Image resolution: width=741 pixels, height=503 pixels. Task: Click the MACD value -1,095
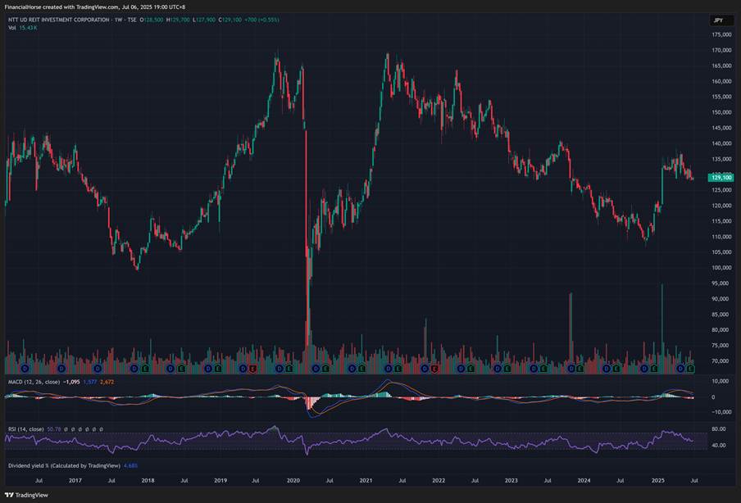click(x=72, y=381)
